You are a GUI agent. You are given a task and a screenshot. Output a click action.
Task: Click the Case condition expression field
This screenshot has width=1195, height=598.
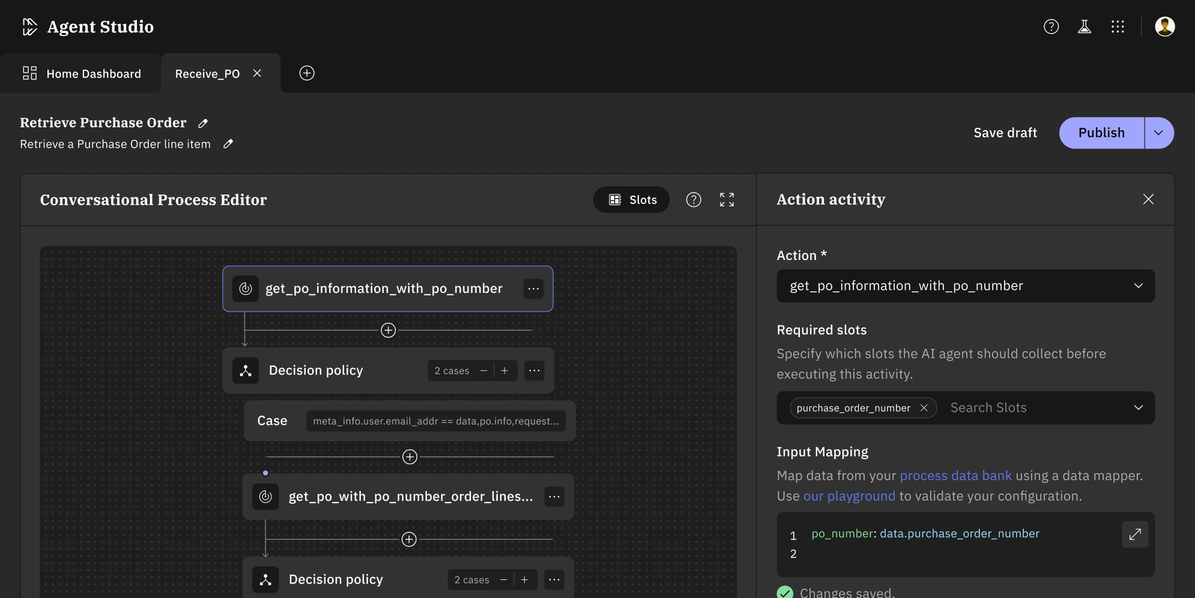435,421
